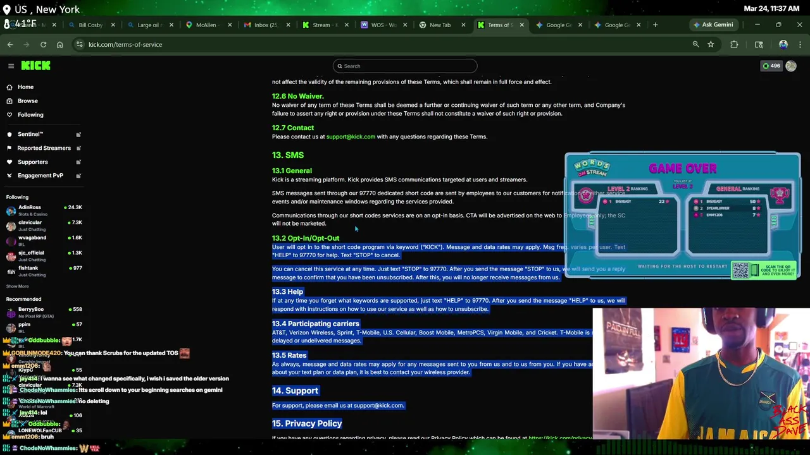This screenshot has height=455, width=810.
Task: Open Browse in the sidebar
Action: click(27, 101)
